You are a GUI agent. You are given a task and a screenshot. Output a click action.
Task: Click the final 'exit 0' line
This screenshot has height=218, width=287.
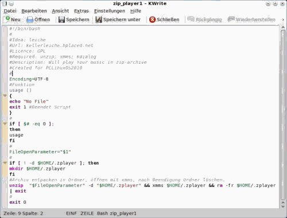tap(18, 202)
